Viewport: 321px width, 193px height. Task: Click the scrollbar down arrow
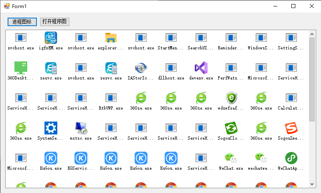click(x=312, y=184)
